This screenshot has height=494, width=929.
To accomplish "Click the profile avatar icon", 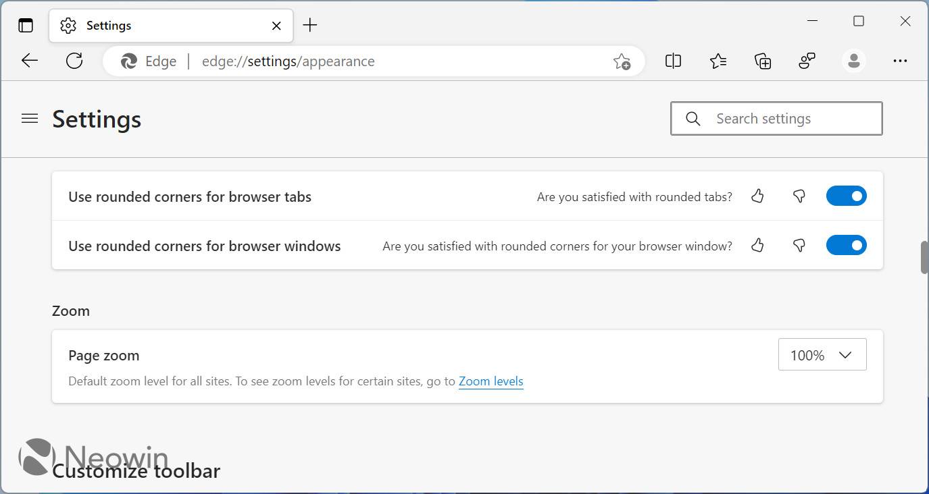I will (853, 61).
